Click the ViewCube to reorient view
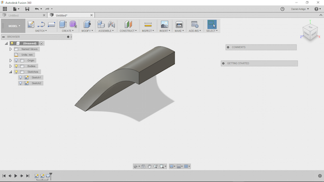324x182 pixels. click(310, 32)
